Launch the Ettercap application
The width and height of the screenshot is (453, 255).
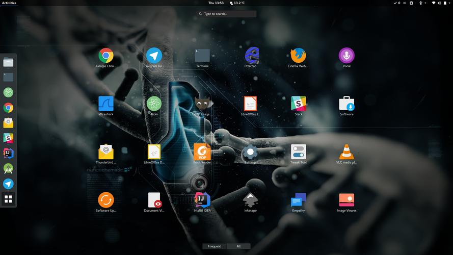tap(251, 58)
